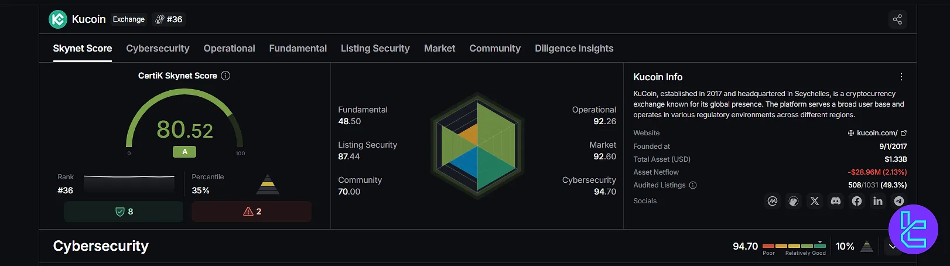Click the percentile pyramid icon
This screenshot has height=266, width=950.
(268, 185)
